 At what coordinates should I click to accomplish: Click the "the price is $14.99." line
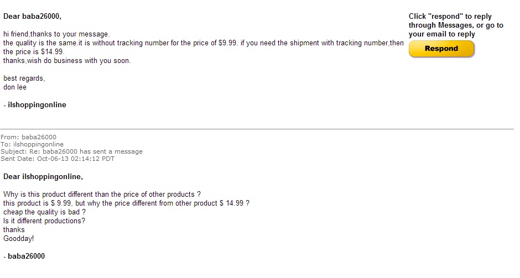pos(34,52)
